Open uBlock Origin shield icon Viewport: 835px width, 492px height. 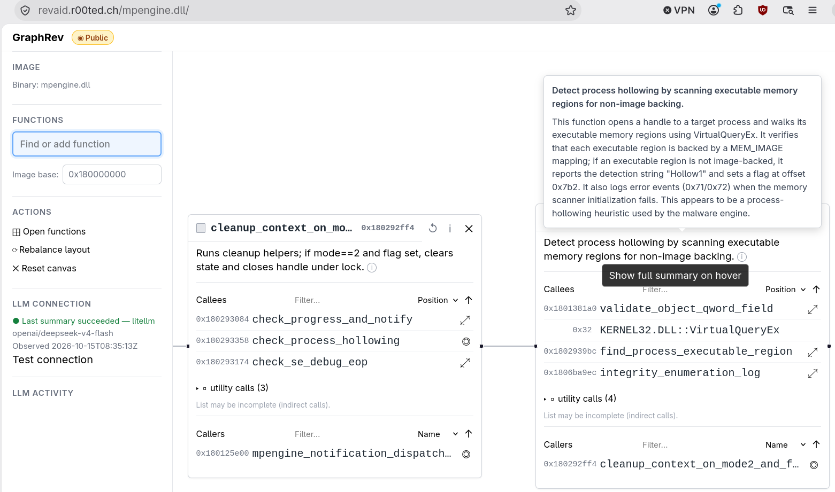point(763,10)
